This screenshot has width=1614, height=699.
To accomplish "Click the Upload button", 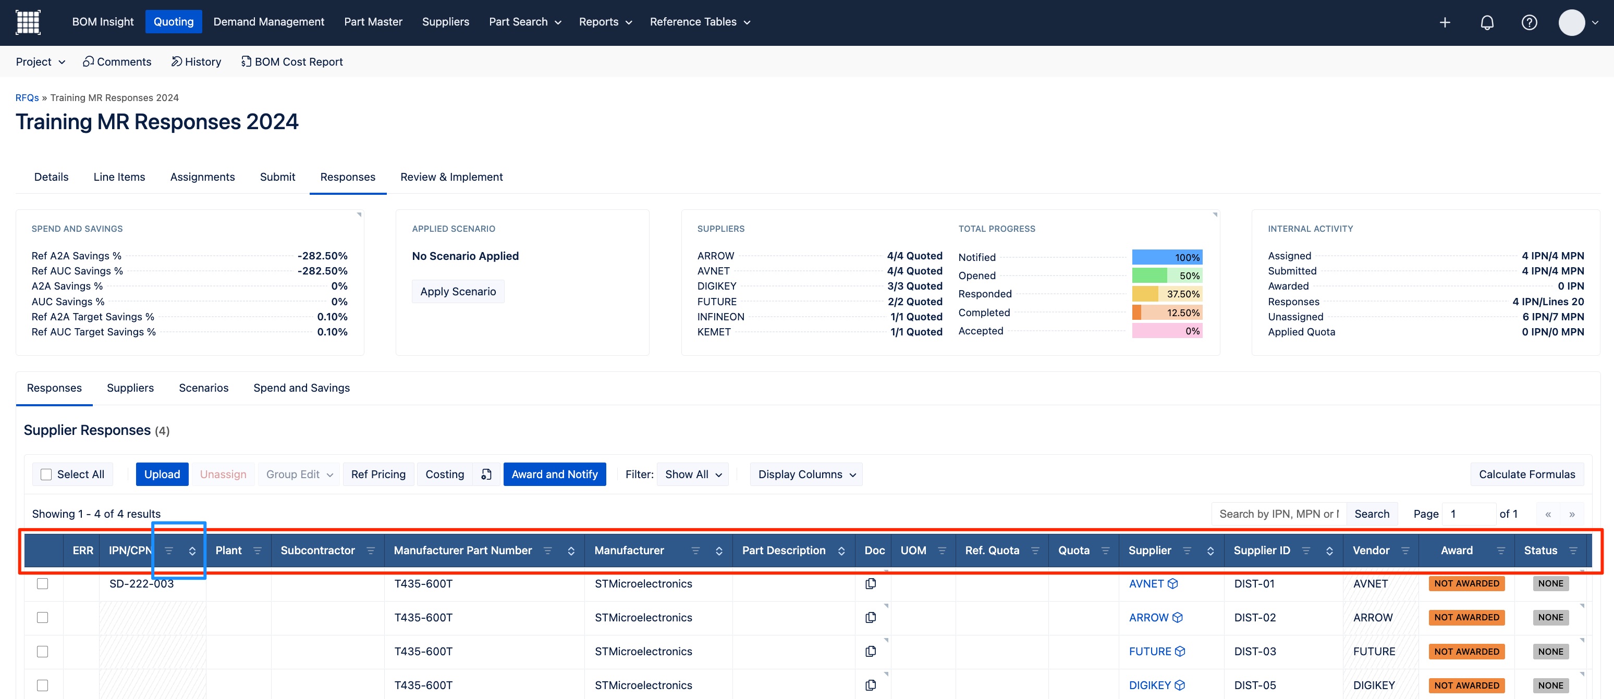I will click(x=162, y=475).
